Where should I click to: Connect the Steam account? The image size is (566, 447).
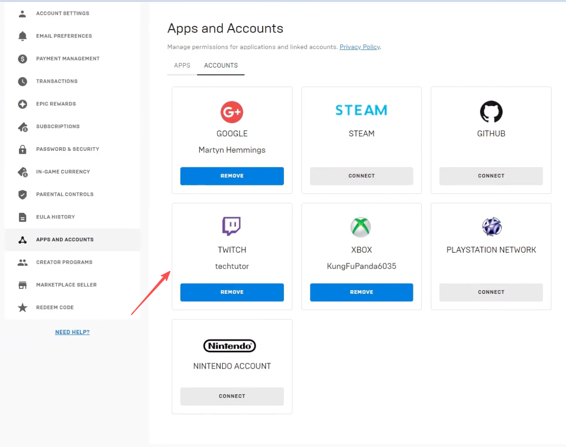click(x=361, y=176)
